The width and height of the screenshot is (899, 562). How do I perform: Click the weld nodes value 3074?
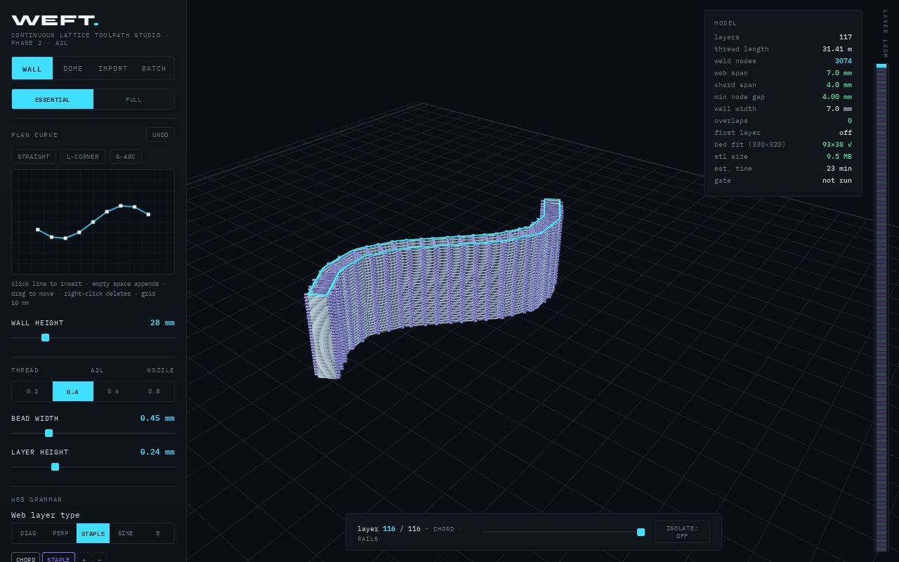843,61
